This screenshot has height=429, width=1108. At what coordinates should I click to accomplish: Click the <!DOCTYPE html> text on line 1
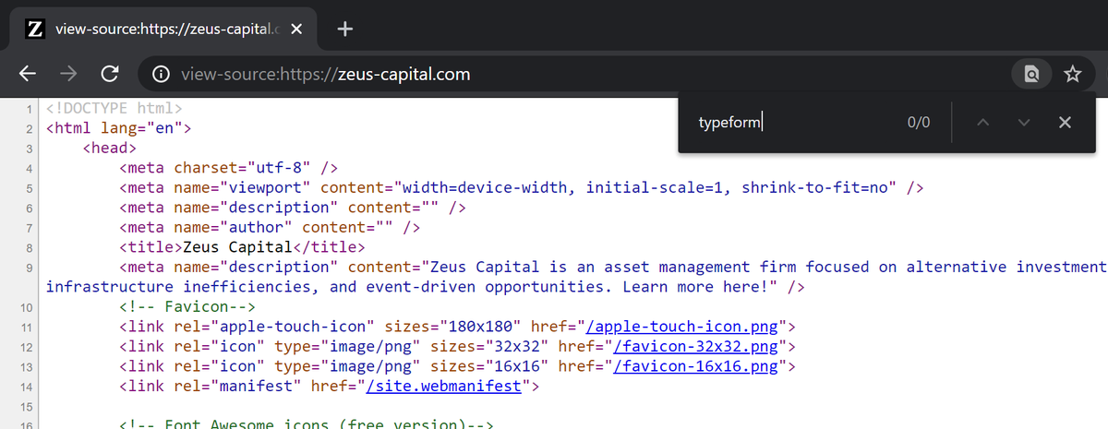pos(114,108)
